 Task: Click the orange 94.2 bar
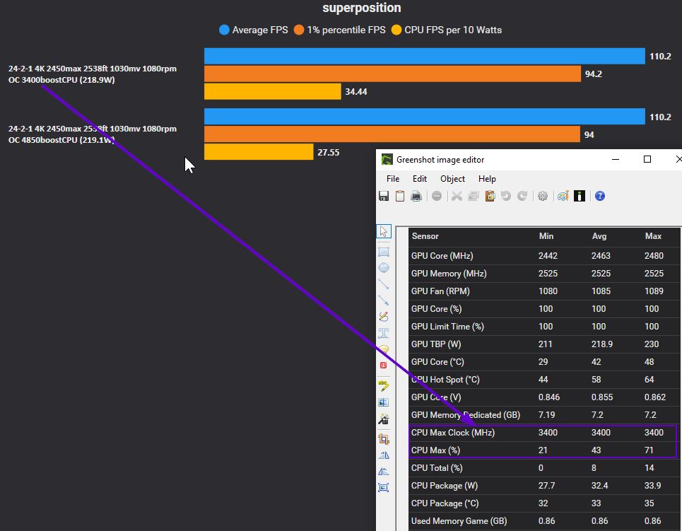point(392,74)
